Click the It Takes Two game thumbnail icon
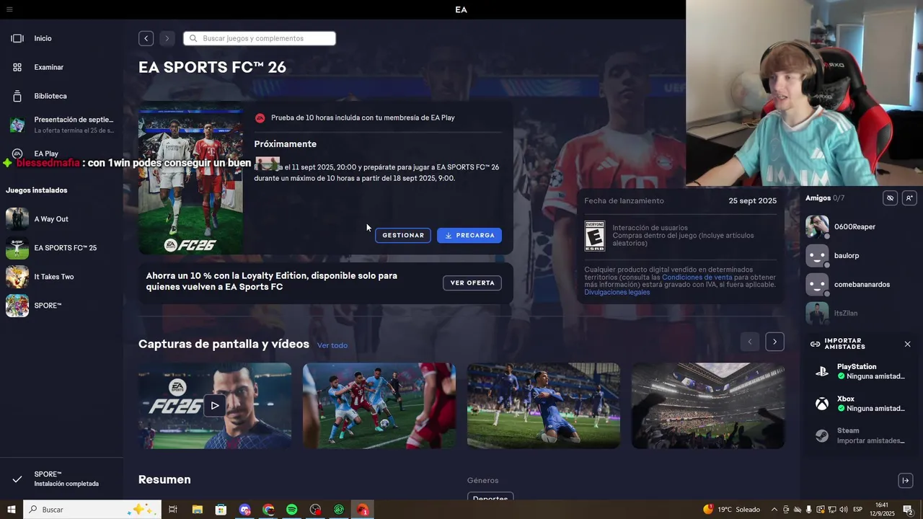This screenshot has height=519, width=923. (17, 277)
